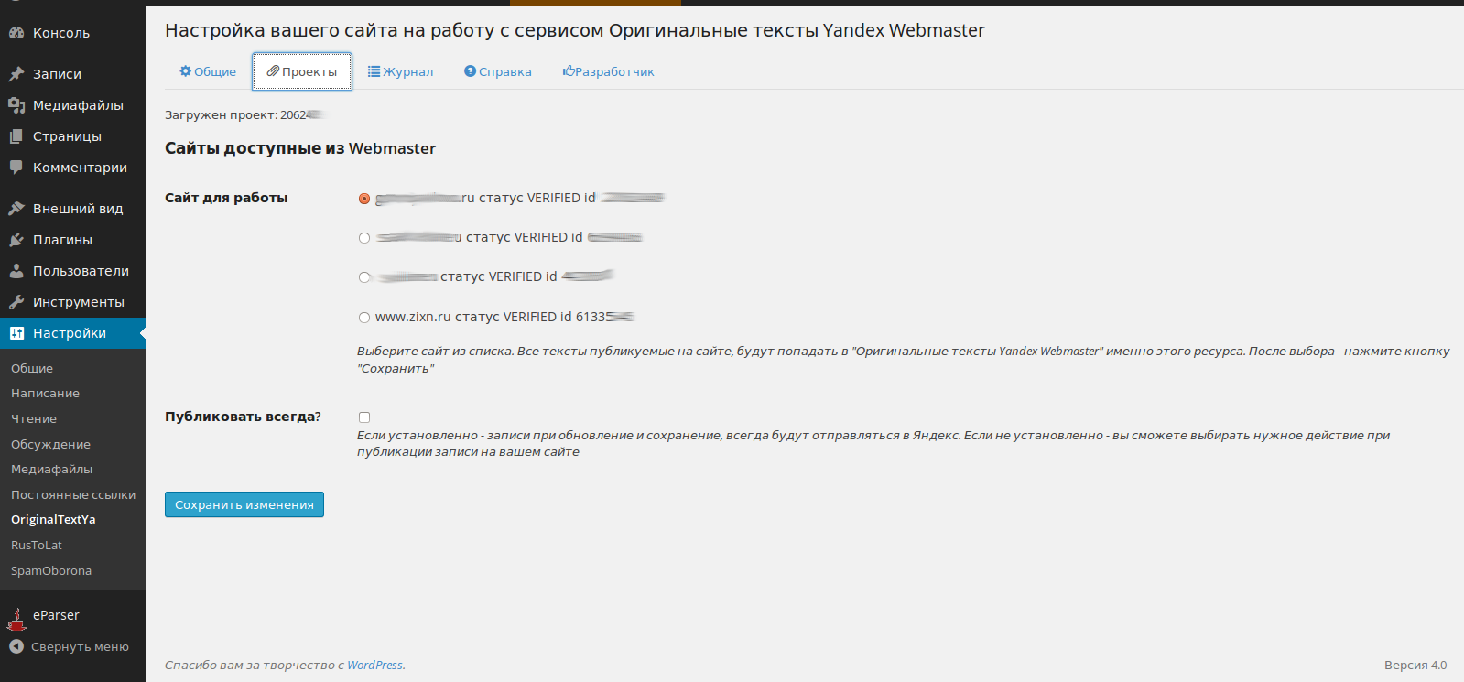The height and width of the screenshot is (682, 1464).
Task: Open Постоянные ссылки submenu item
Action: 73,494
